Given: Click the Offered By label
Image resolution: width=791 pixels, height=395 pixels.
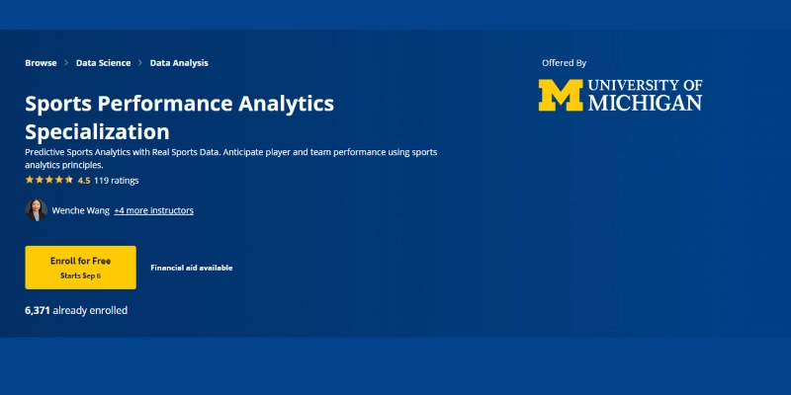Looking at the screenshot, I should click(564, 62).
